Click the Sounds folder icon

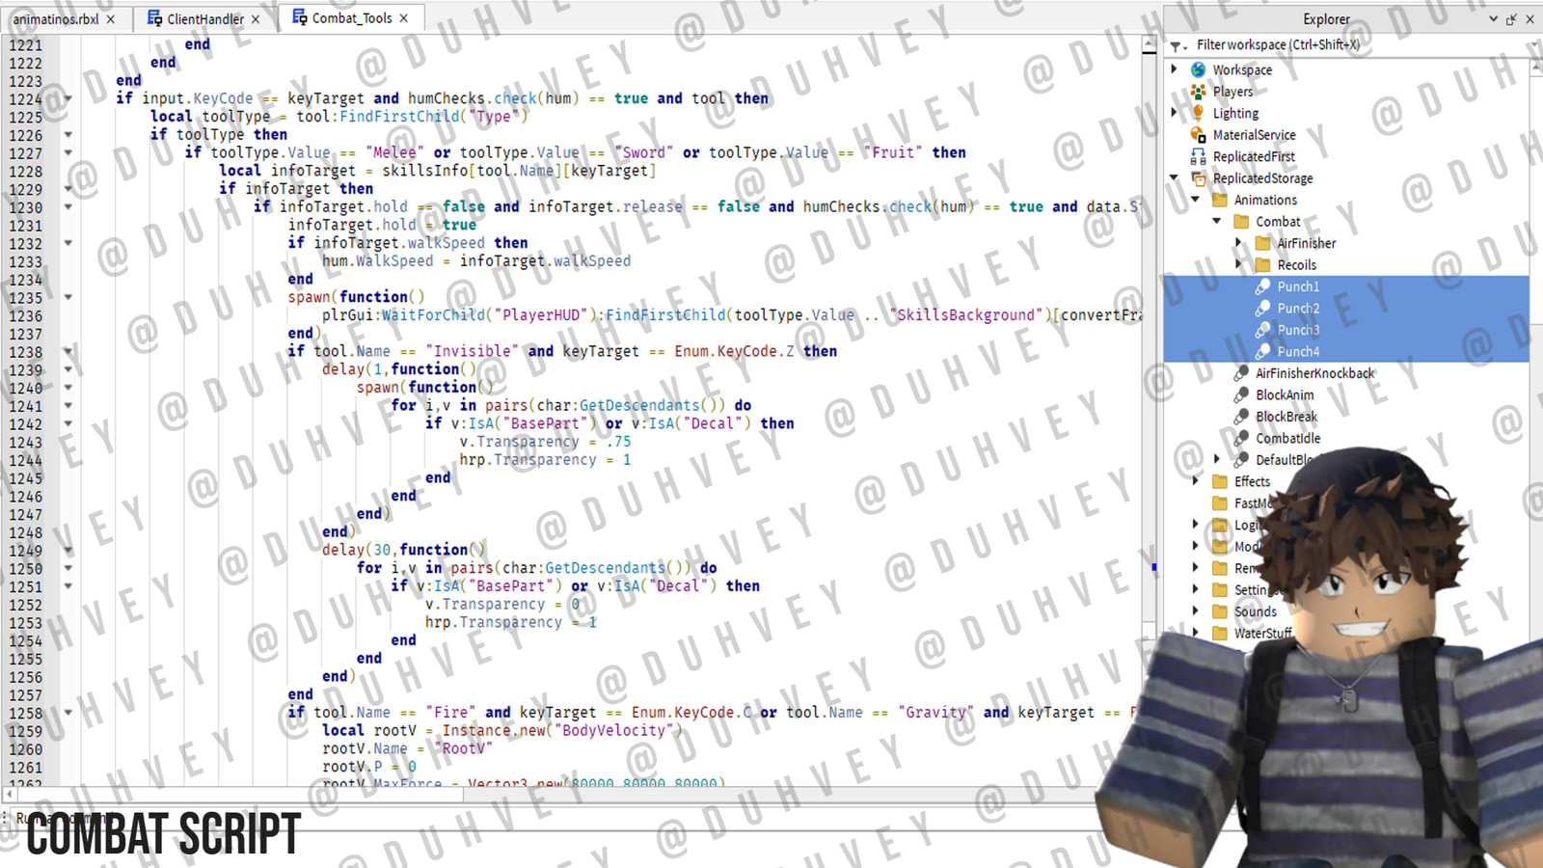click(1220, 612)
